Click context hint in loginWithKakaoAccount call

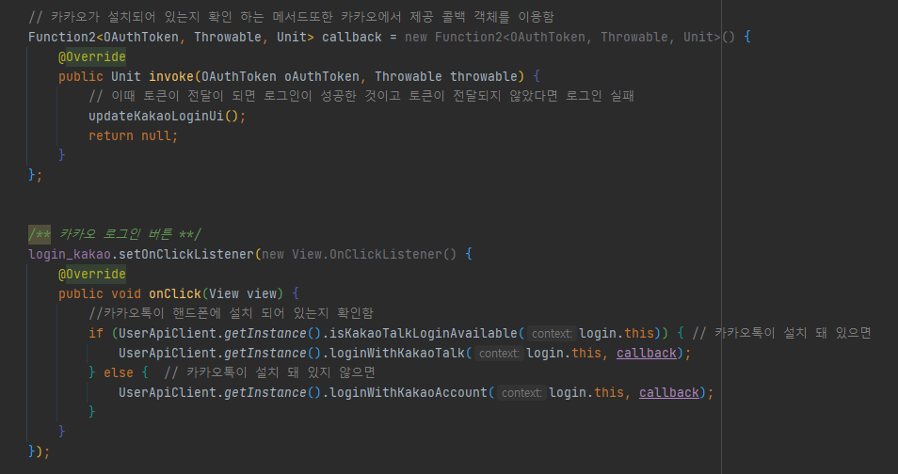point(521,393)
